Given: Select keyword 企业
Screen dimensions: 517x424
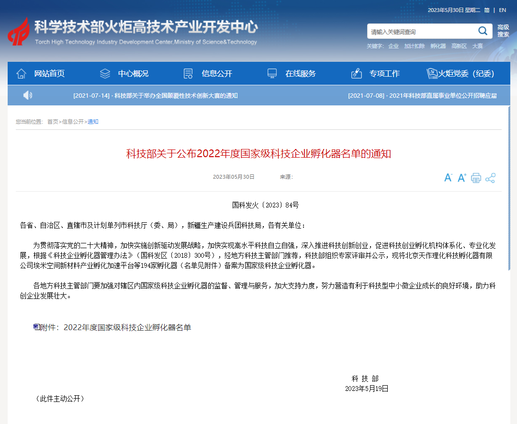Looking at the screenshot, I should click(393, 46).
